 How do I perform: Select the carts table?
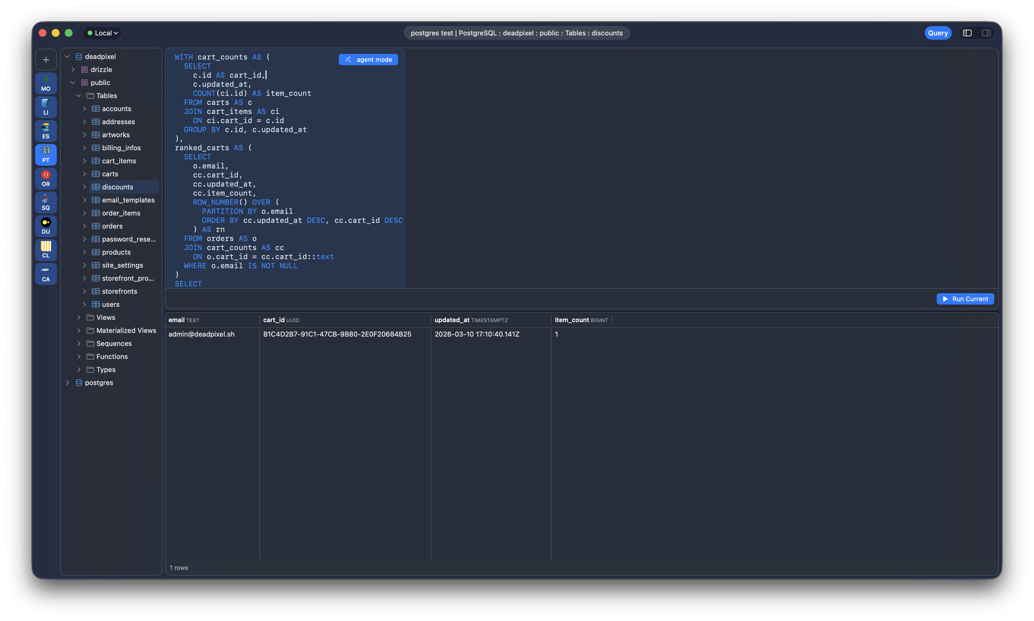pos(110,174)
